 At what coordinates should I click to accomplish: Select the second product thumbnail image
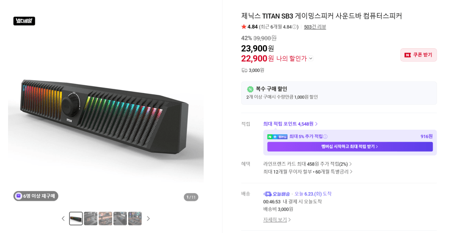(91, 218)
